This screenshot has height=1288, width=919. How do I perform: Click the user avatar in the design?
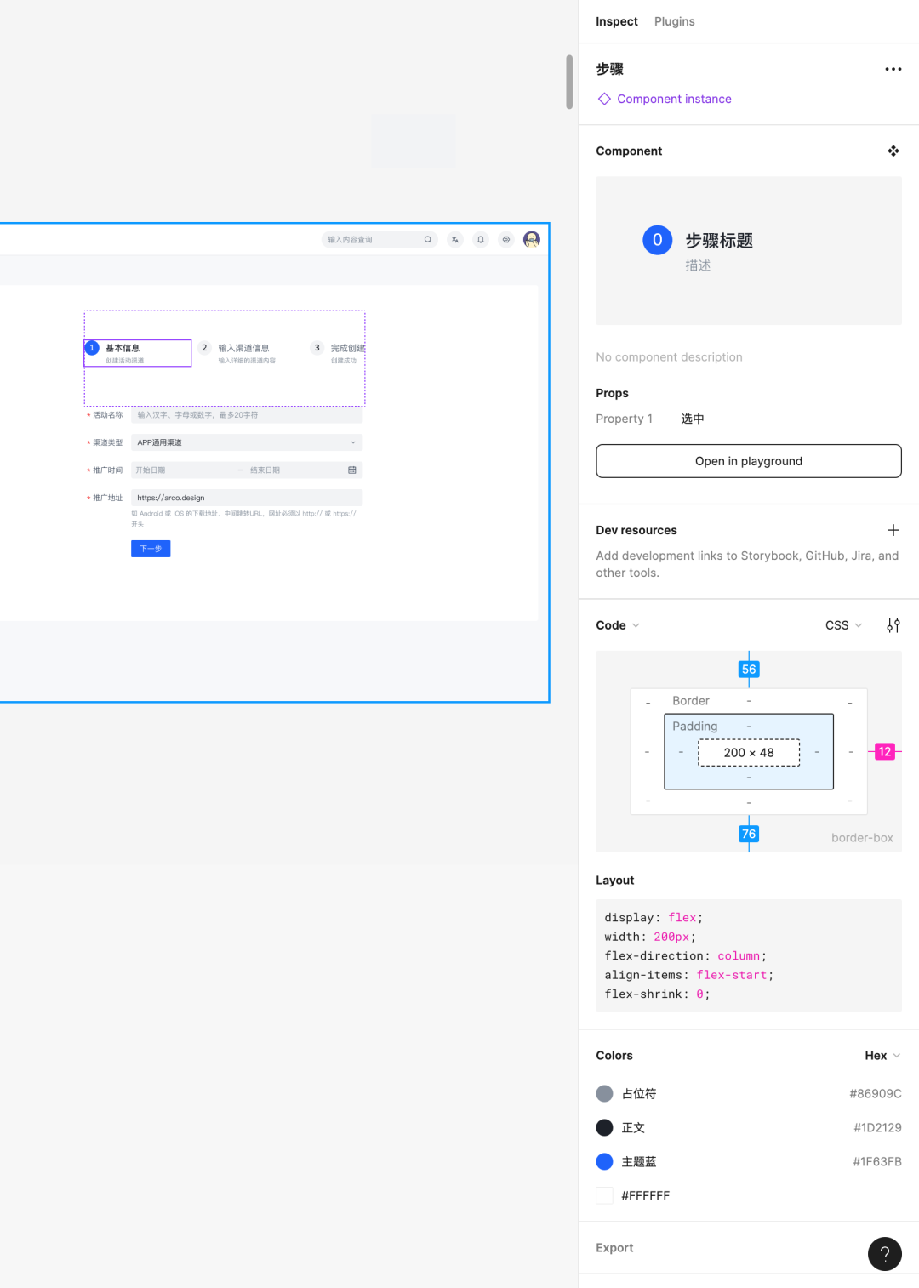pyautogui.click(x=532, y=240)
